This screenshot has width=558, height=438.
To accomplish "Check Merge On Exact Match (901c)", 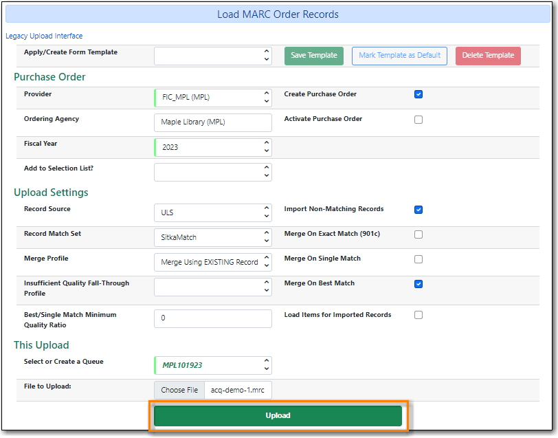I will (418, 234).
